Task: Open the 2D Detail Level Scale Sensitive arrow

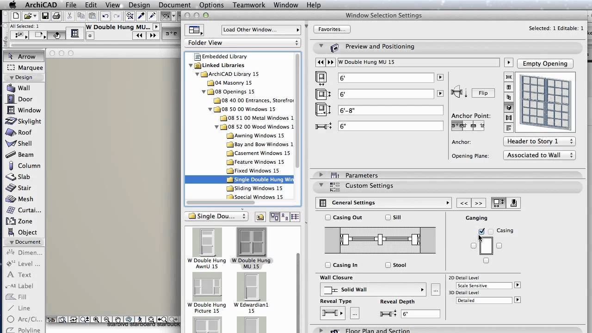Action: point(518,285)
